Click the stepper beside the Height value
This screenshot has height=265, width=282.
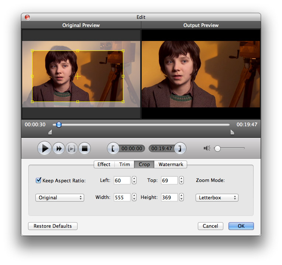click(x=181, y=197)
